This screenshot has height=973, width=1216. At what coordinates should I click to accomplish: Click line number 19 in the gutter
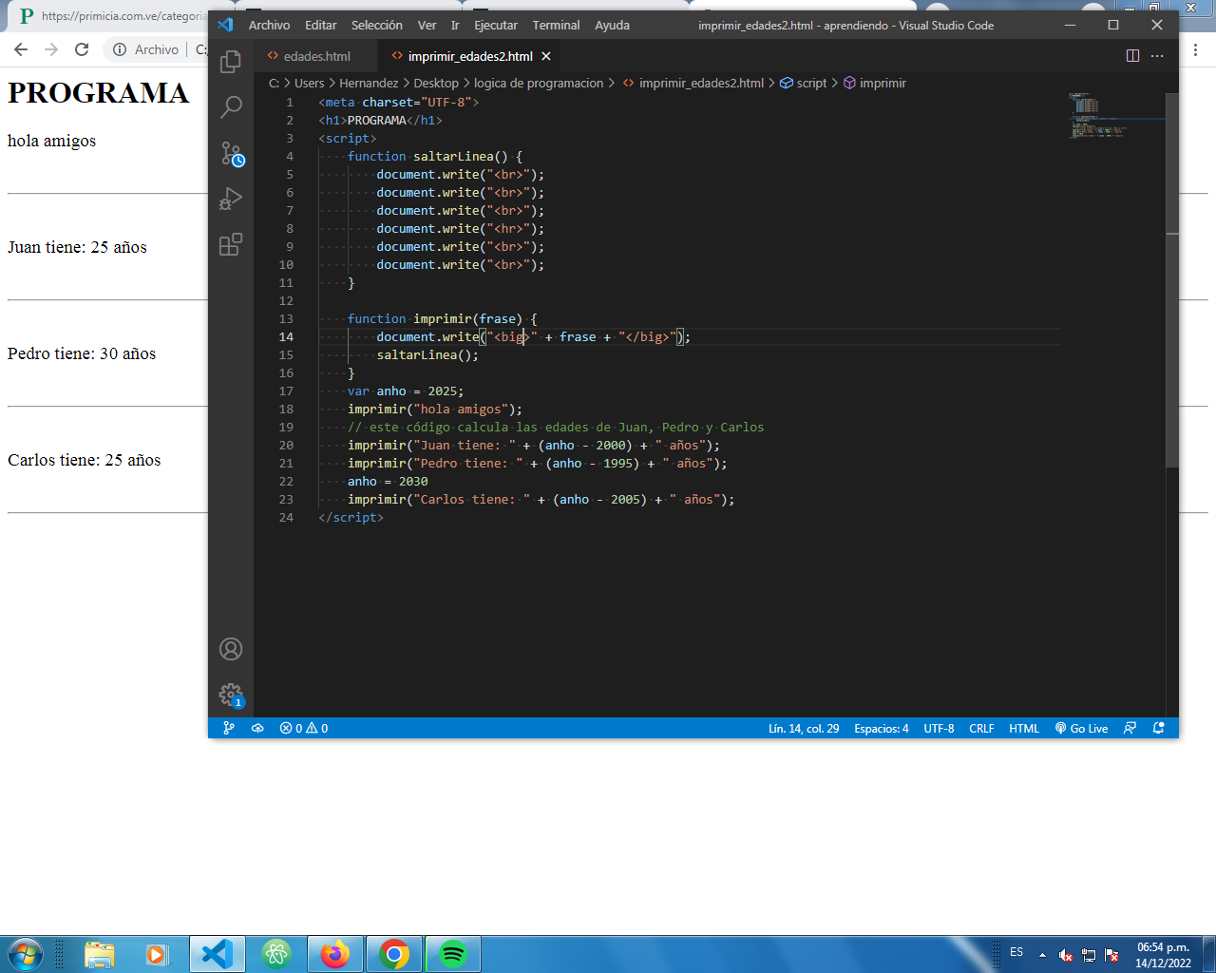tap(286, 427)
